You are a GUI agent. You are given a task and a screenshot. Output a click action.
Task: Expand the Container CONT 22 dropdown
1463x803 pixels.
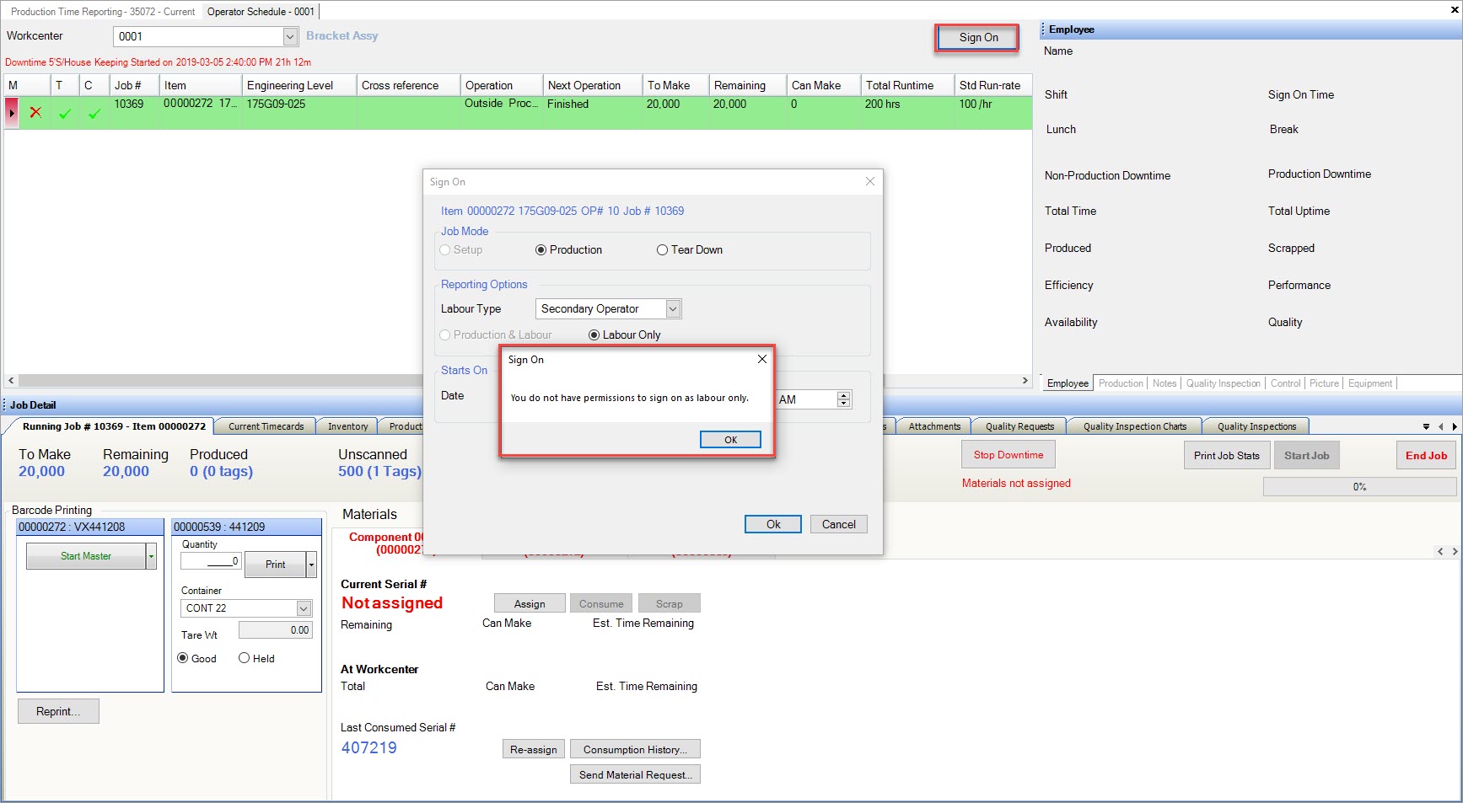(x=304, y=608)
